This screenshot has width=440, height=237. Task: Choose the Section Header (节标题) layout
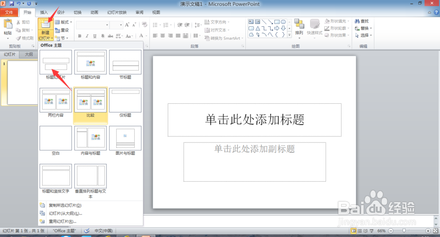point(125,65)
